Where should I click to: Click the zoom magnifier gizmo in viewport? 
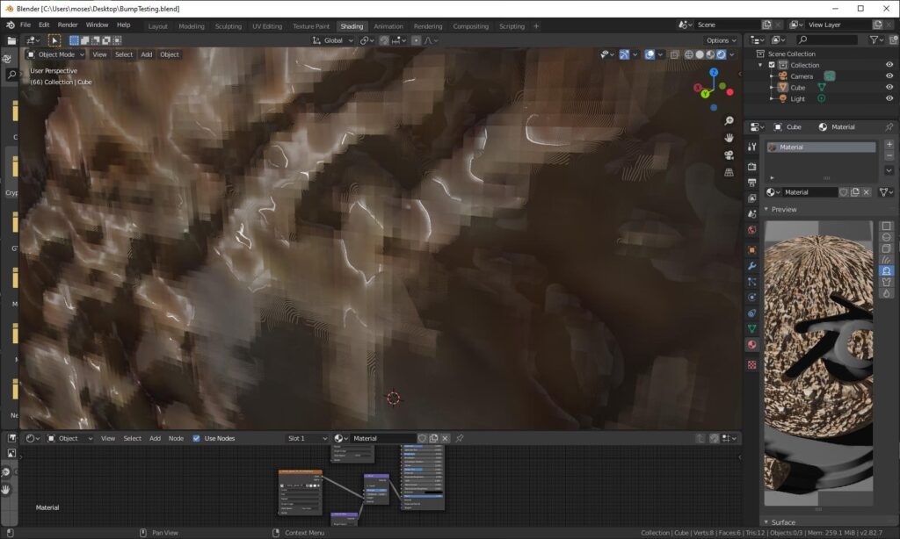click(729, 120)
